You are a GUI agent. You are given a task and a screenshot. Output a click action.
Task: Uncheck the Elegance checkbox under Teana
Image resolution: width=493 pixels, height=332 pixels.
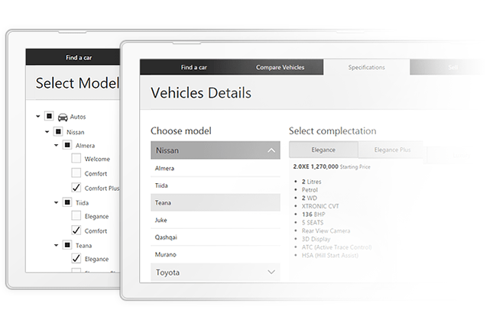76,259
